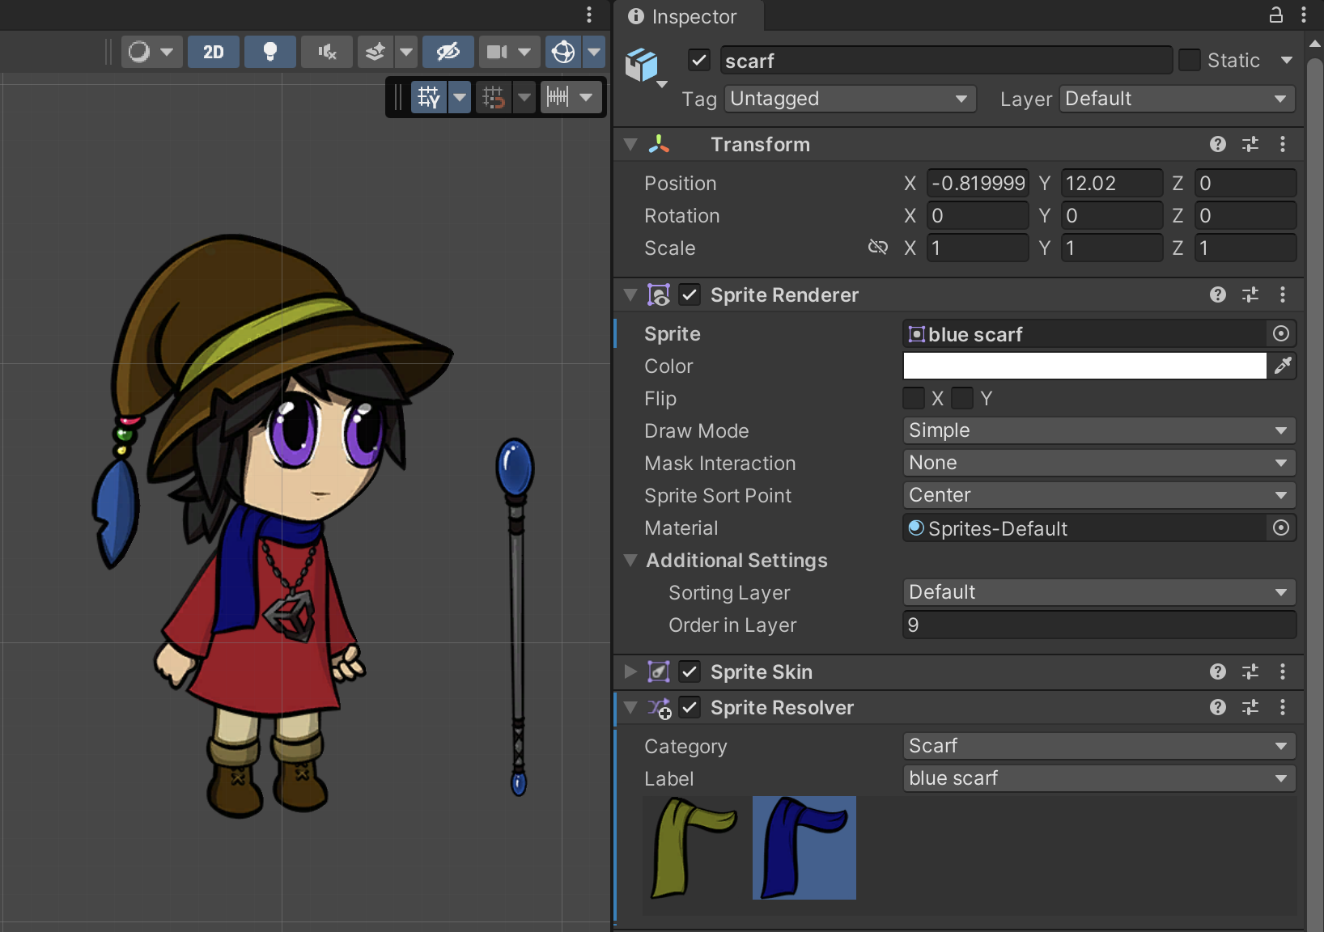Open the Sprite object picker circle
Viewport: 1324px width, 932px height.
pyautogui.click(x=1280, y=333)
